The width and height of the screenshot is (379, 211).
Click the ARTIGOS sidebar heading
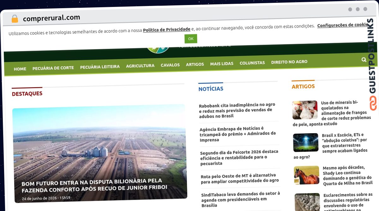pos(303,86)
